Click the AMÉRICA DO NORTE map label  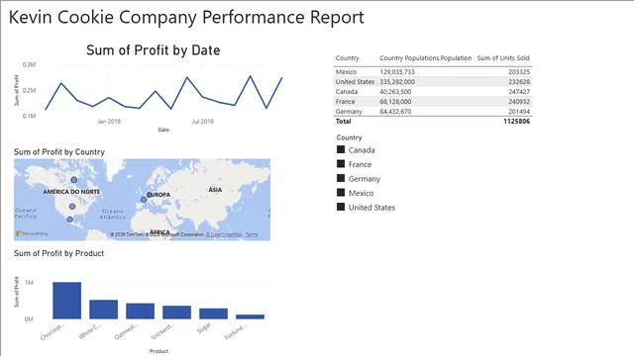tap(71, 192)
